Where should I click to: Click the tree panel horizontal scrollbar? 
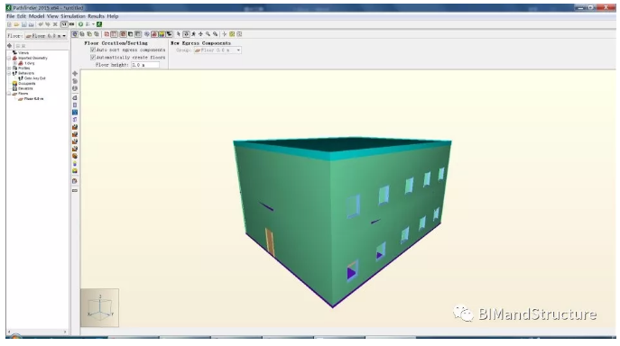tap(37, 332)
